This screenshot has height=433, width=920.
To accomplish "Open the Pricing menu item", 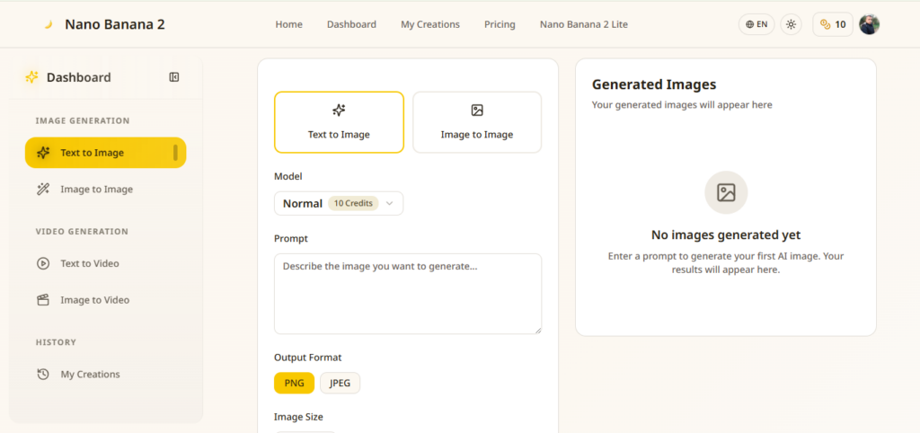I will click(x=500, y=24).
